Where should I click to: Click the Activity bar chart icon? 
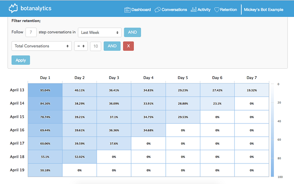point(194,10)
